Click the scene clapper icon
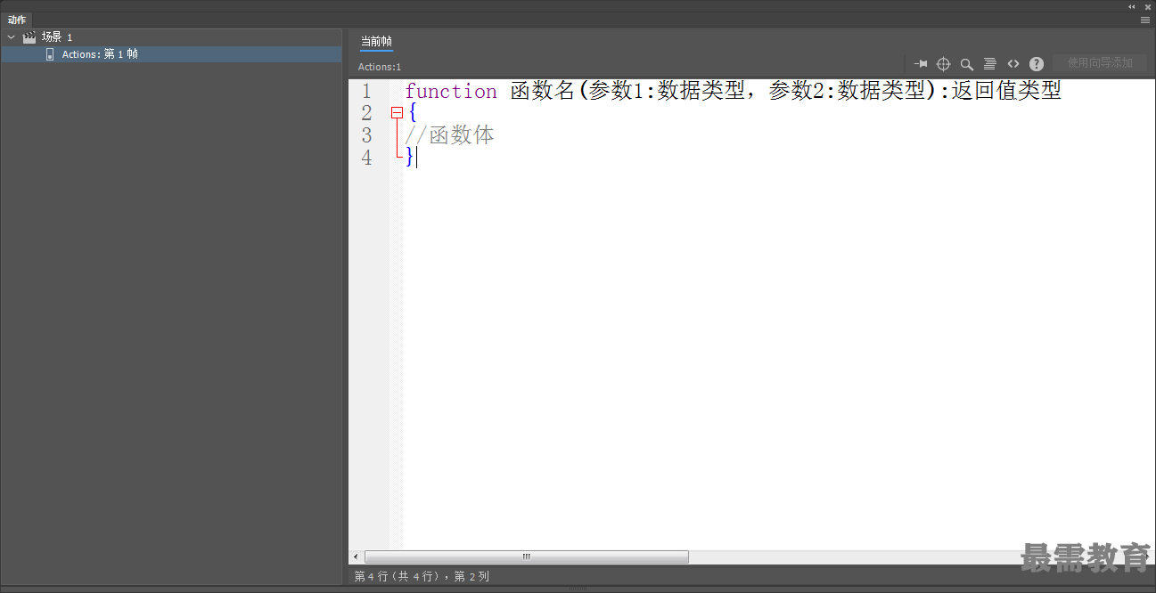The height and width of the screenshot is (593, 1156). (x=29, y=37)
